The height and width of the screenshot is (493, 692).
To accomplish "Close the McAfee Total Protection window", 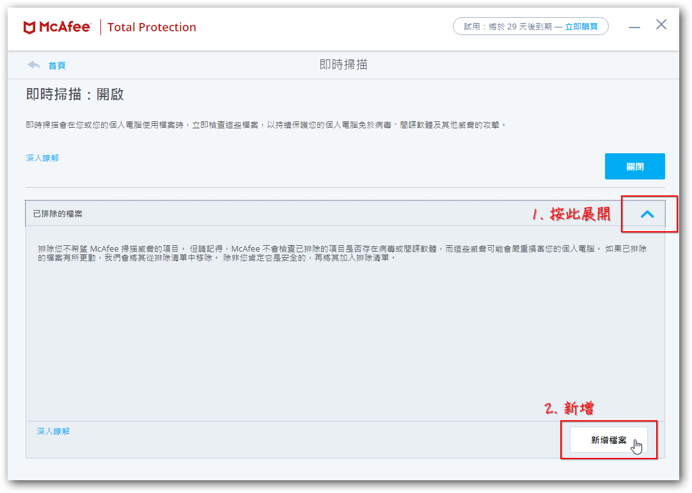I will (x=661, y=25).
